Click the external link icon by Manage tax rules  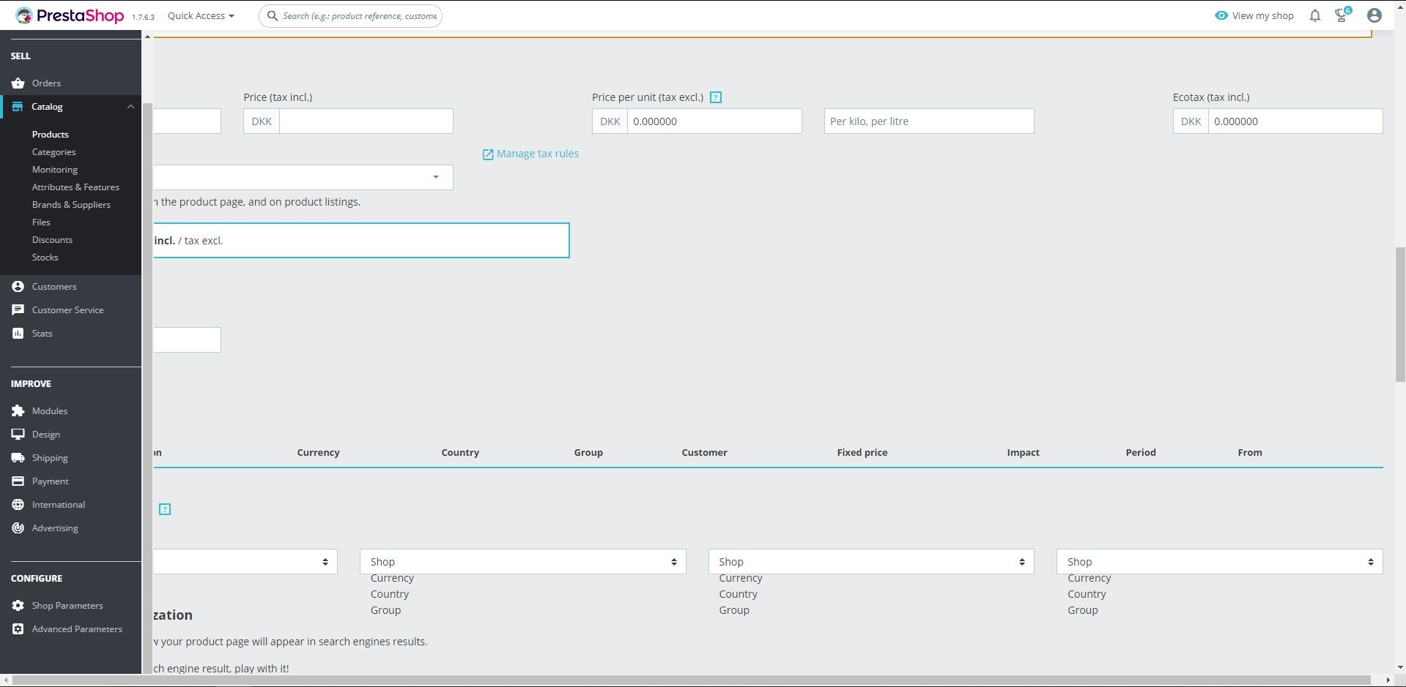pyautogui.click(x=488, y=154)
